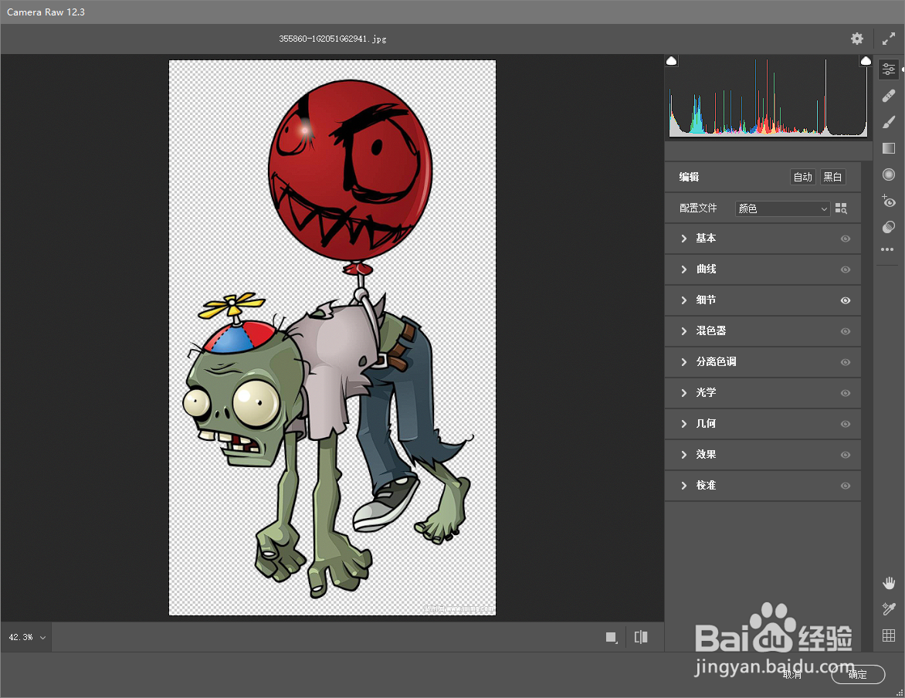Switch to single view mode icon
Screen dimensions: 905x698
[x=612, y=637]
